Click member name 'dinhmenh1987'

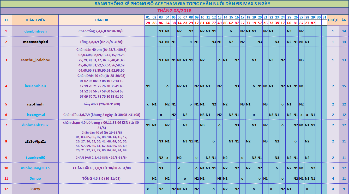click(35, 125)
